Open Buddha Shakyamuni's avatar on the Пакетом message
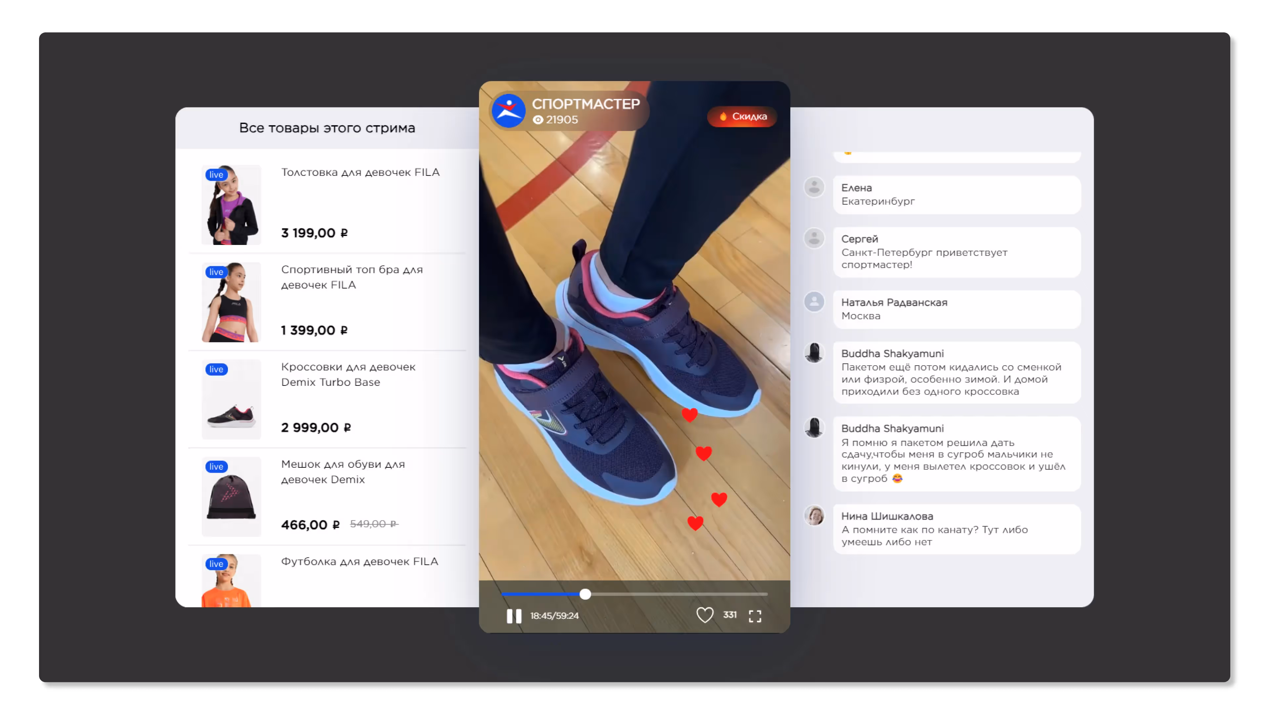Image resolution: width=1270 pixels, height=714 pixels. [x=814, y=353]
